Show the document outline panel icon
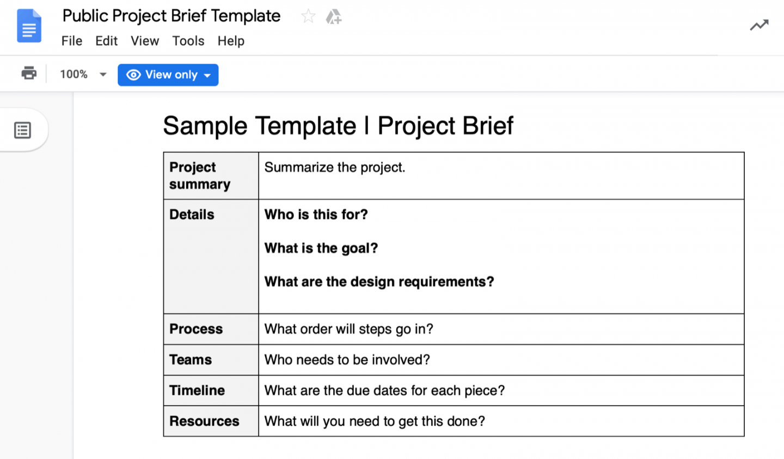This screenshot has height=459, width=784. pyautogui.click(x=22, y=130)
